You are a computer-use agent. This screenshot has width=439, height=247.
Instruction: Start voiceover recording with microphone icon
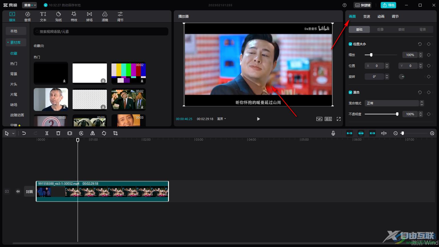coord(333,133)
